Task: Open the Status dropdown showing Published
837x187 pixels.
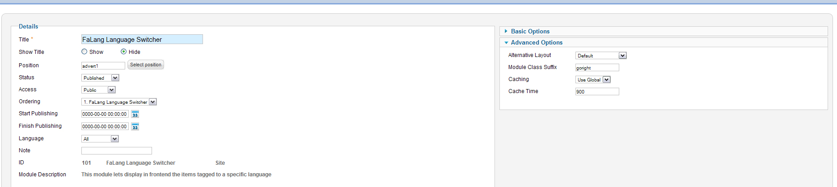Action: (x=101, y=78)
